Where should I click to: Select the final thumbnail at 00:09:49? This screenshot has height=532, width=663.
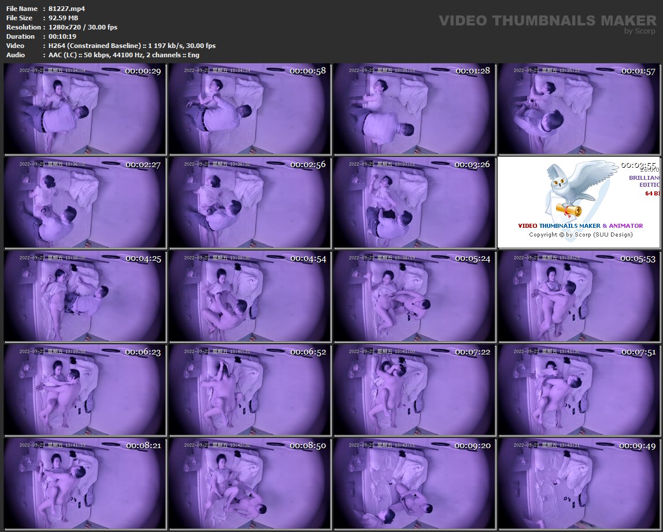[579, 483]
